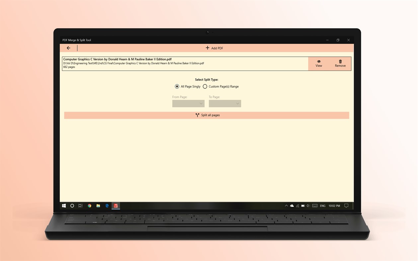Open File Explorer from the taskbar

pyautogui.click(x=98, y=206)
